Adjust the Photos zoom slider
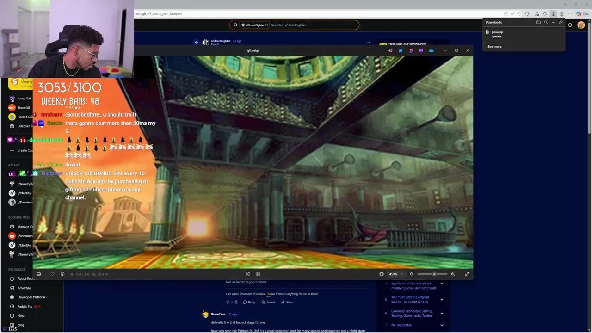Viewport: 592px width, 333px height. (x=434, y=274)
